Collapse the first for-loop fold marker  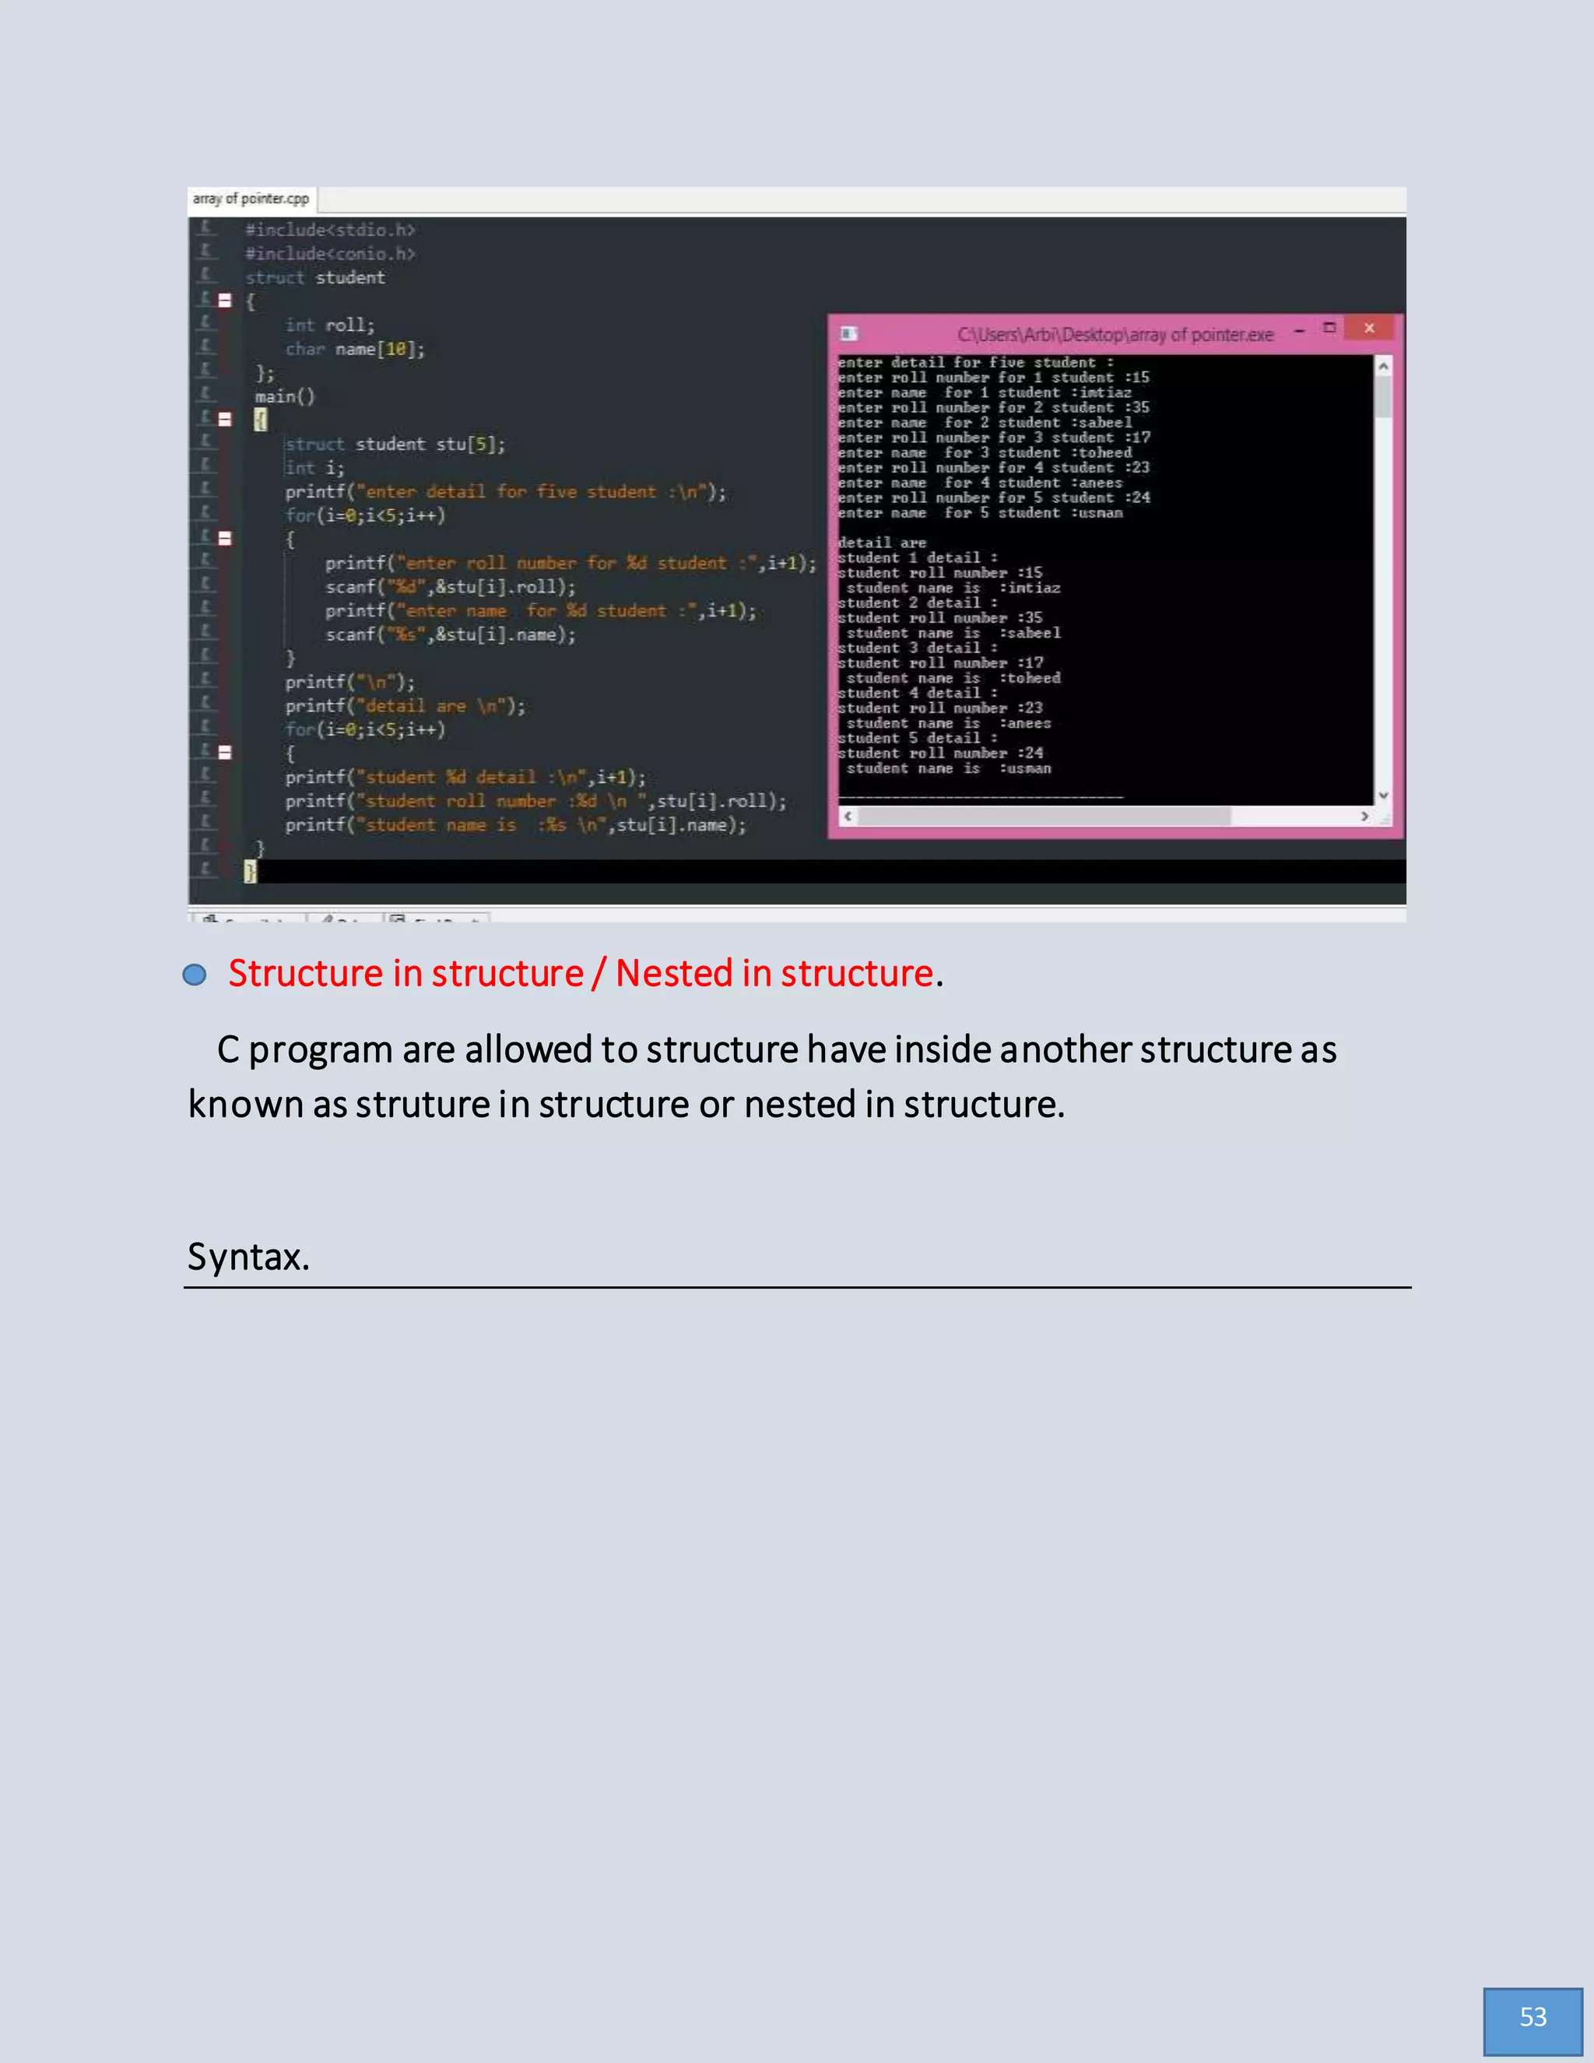[x=225, y=539]
